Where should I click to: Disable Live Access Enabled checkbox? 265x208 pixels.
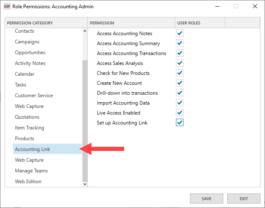[x=179, y=113]
